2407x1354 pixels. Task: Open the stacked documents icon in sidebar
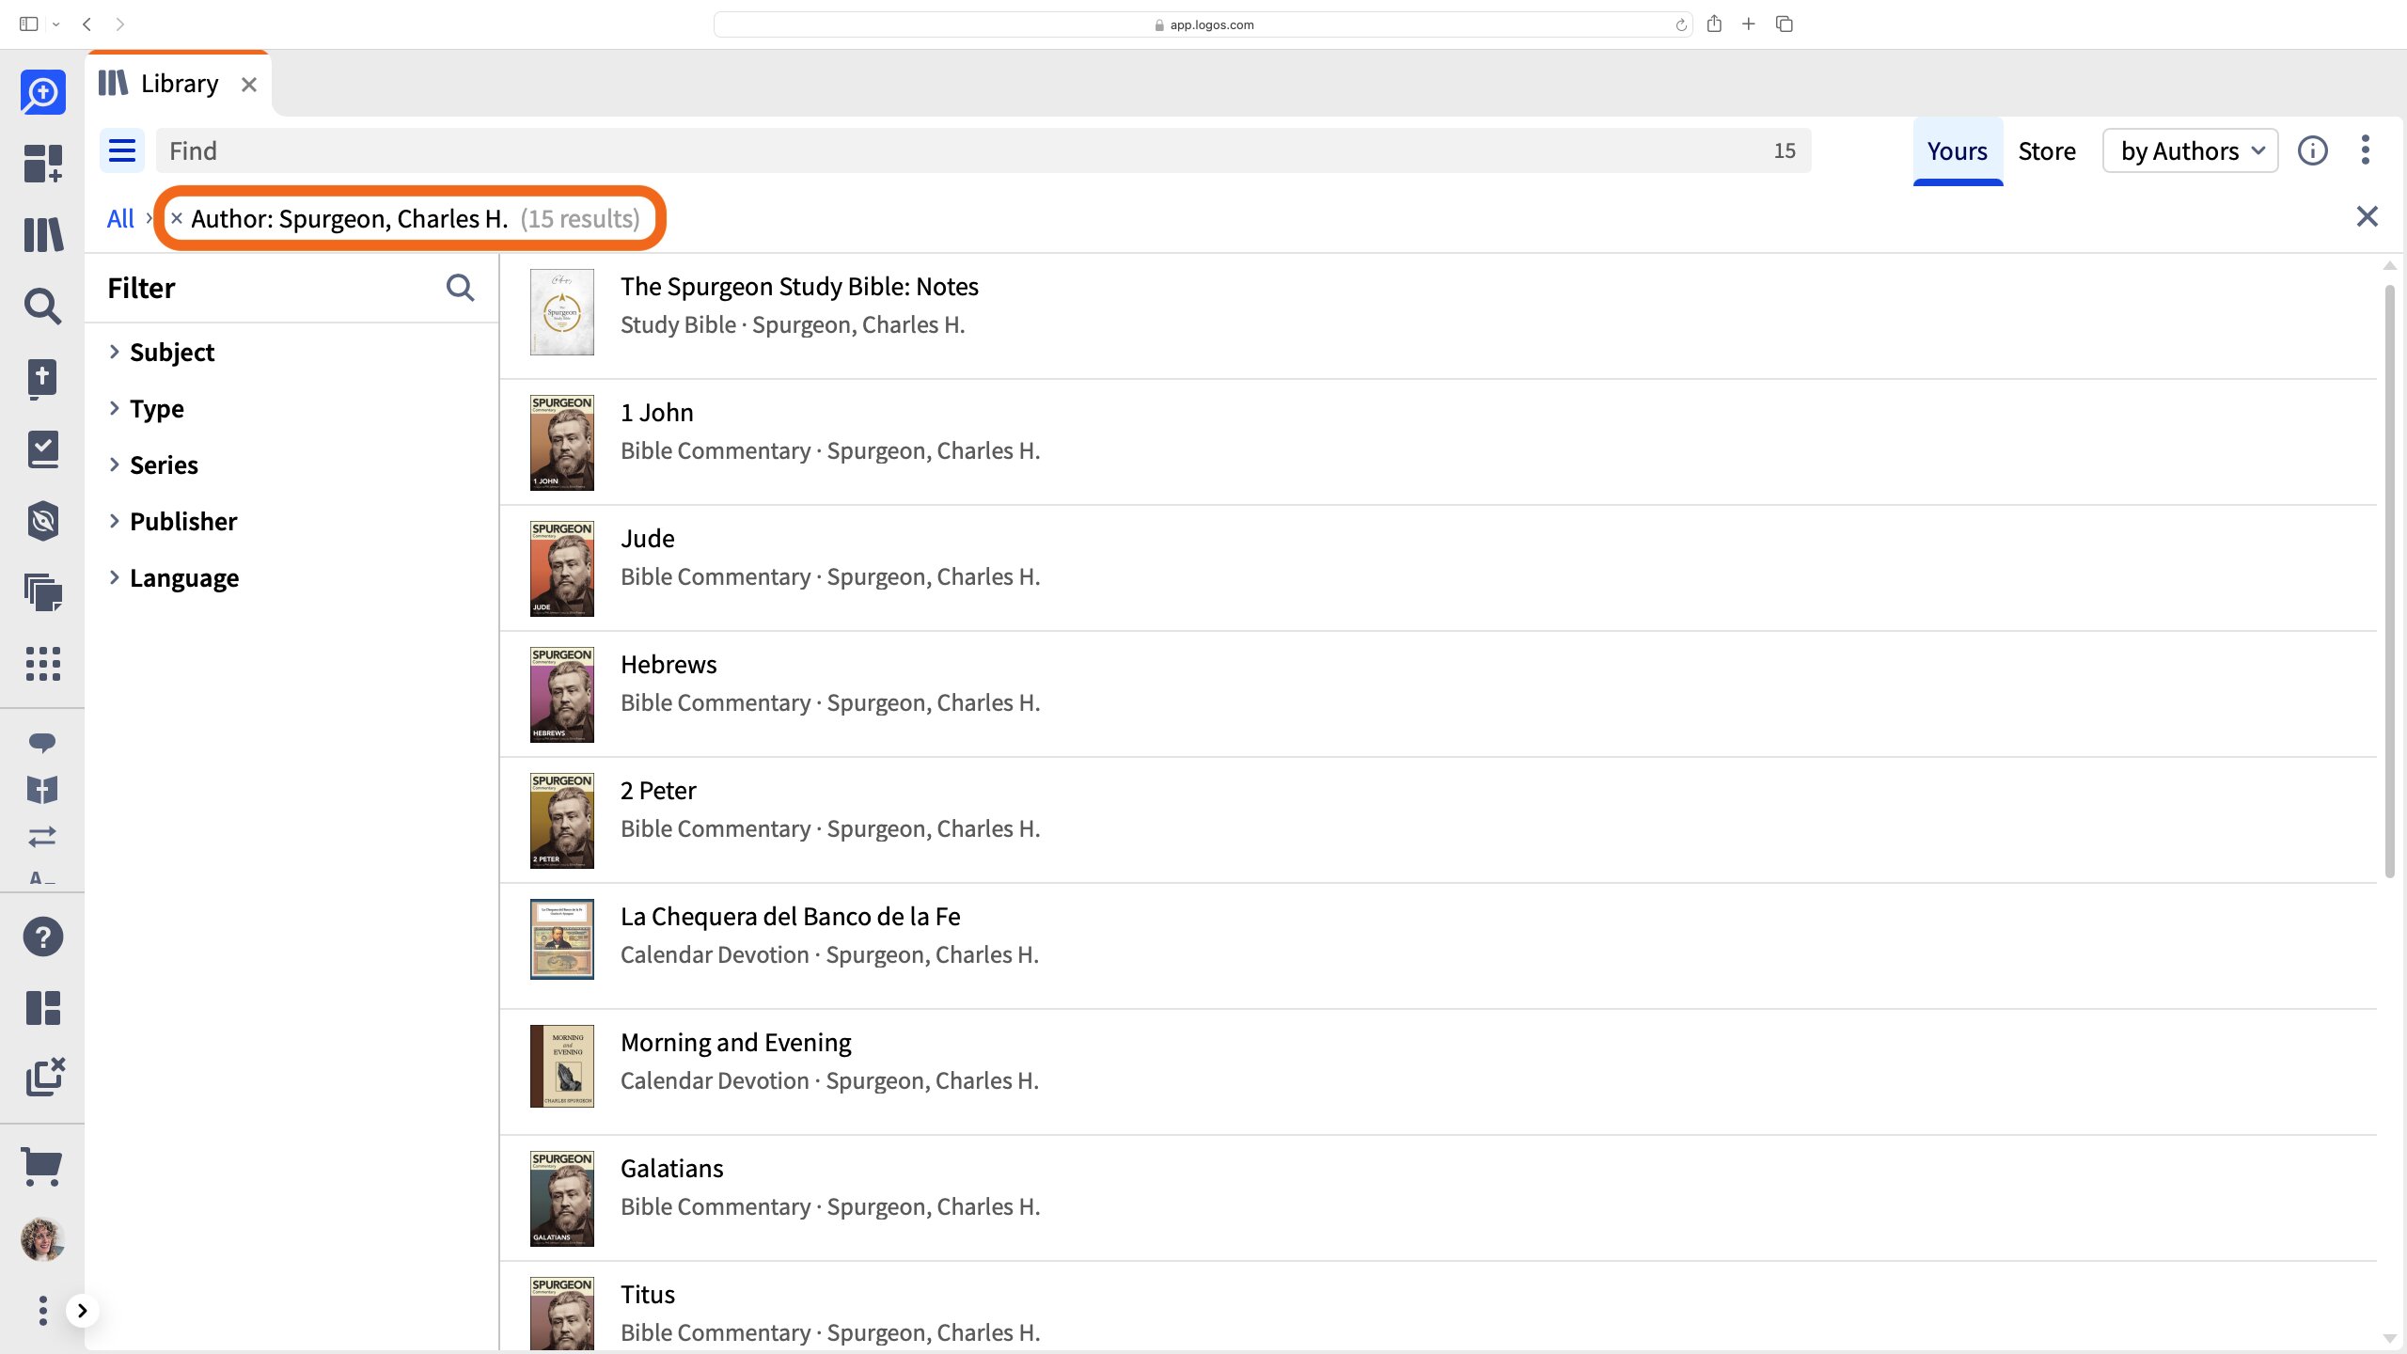pyautogui.click(x=42, y=592)
